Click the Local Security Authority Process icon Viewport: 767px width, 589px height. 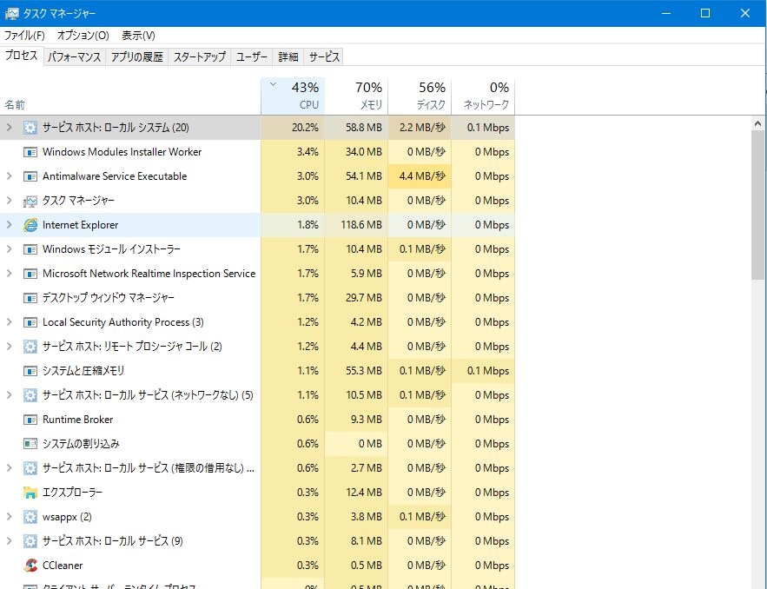pos(30,322)
